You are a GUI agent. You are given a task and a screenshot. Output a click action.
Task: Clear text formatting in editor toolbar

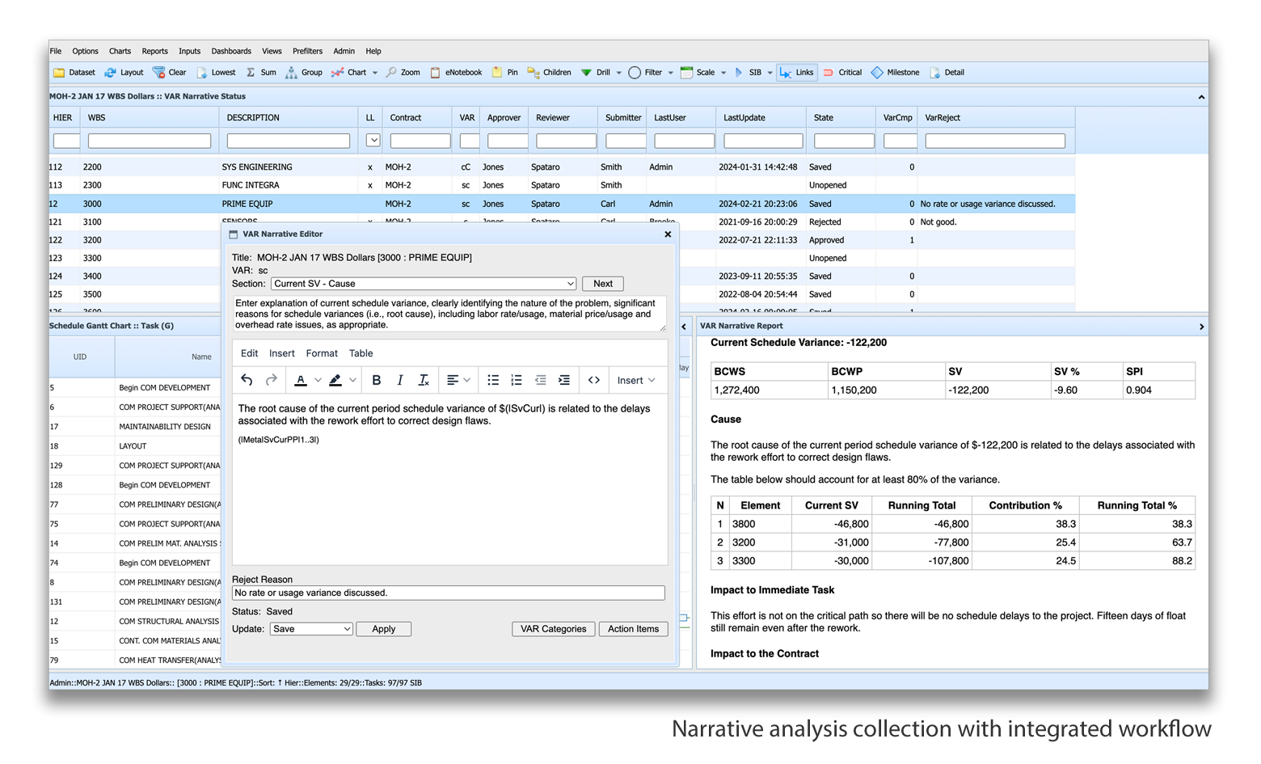pos(424,380)
